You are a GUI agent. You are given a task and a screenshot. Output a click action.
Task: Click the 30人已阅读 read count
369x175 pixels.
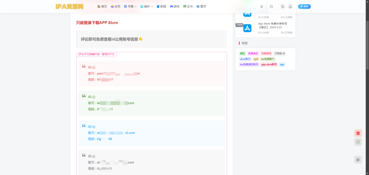(286, 32)
